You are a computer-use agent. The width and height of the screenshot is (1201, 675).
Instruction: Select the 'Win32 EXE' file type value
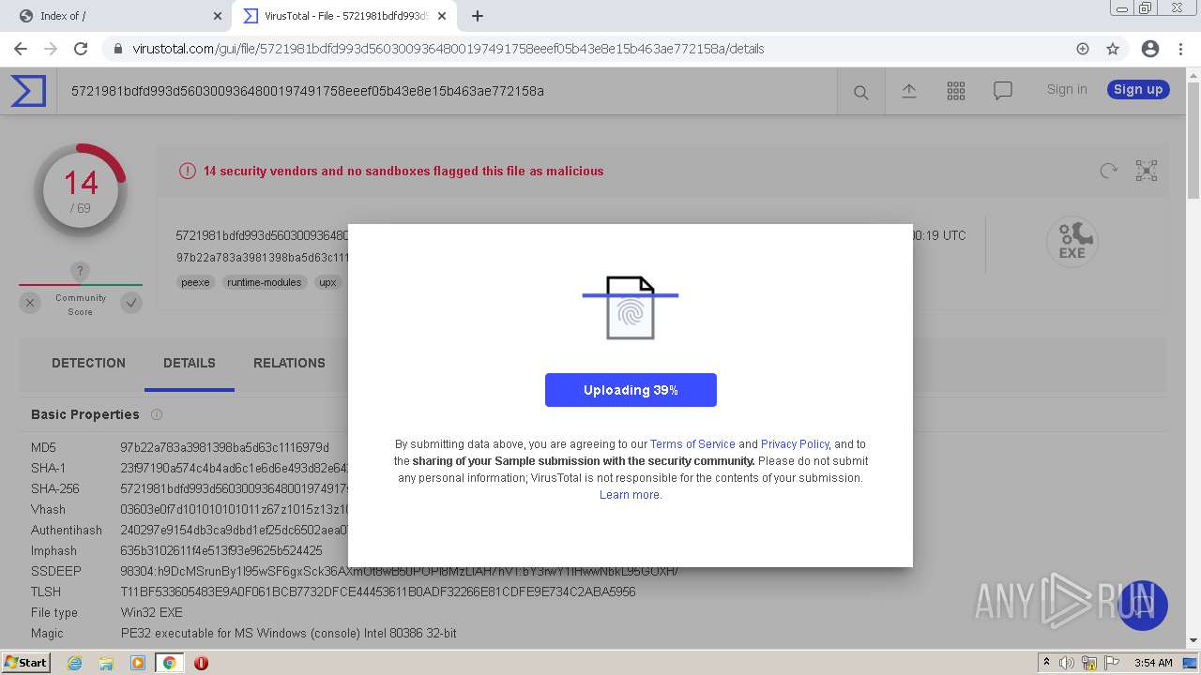[152, 612]
